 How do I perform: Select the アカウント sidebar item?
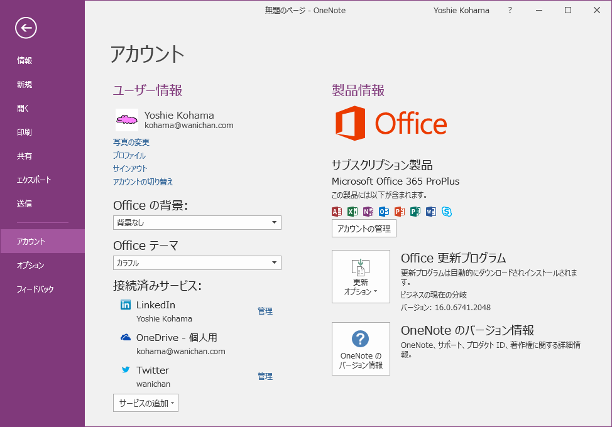coord(42,241)
